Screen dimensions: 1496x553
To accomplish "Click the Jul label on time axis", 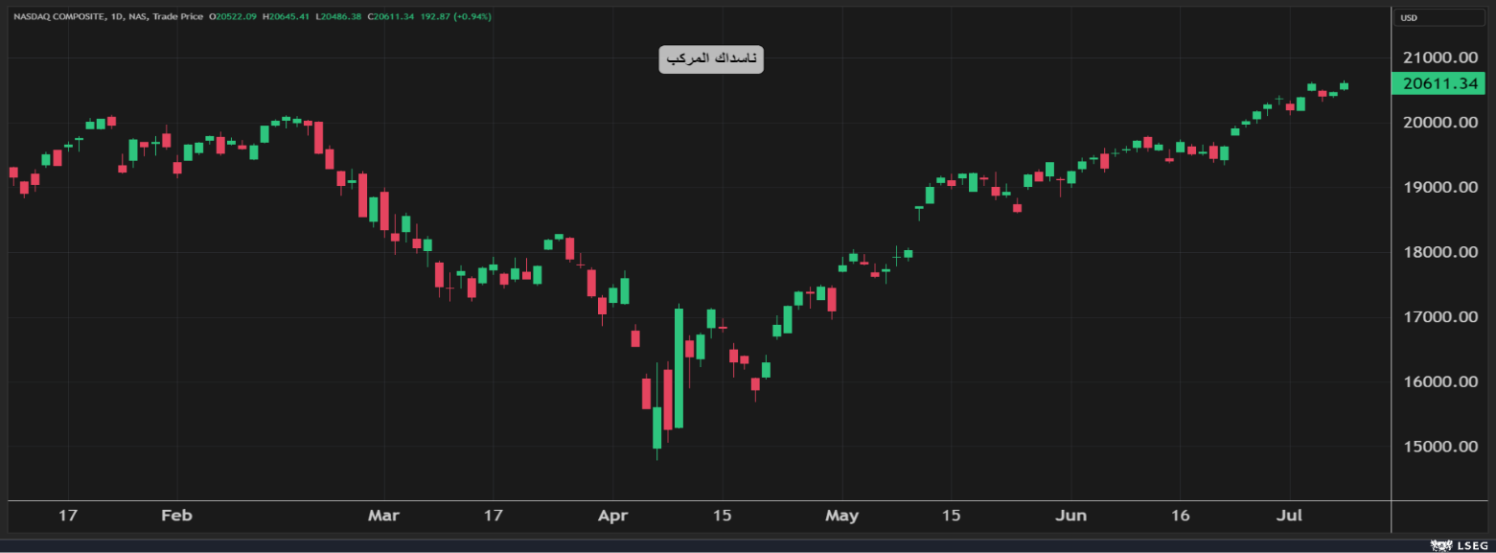I will pyautogui.click(x=1291, y=516).
